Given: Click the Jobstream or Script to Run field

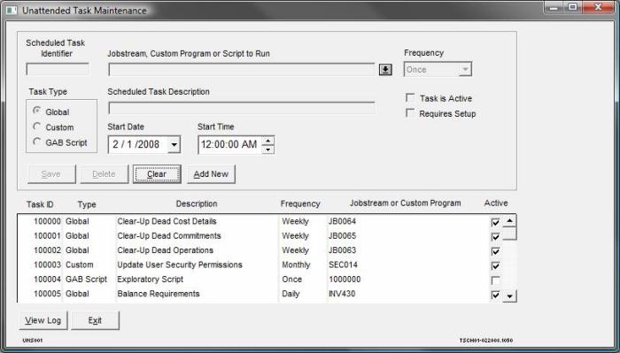Looking at the screenshot, I should pos(242,70).
